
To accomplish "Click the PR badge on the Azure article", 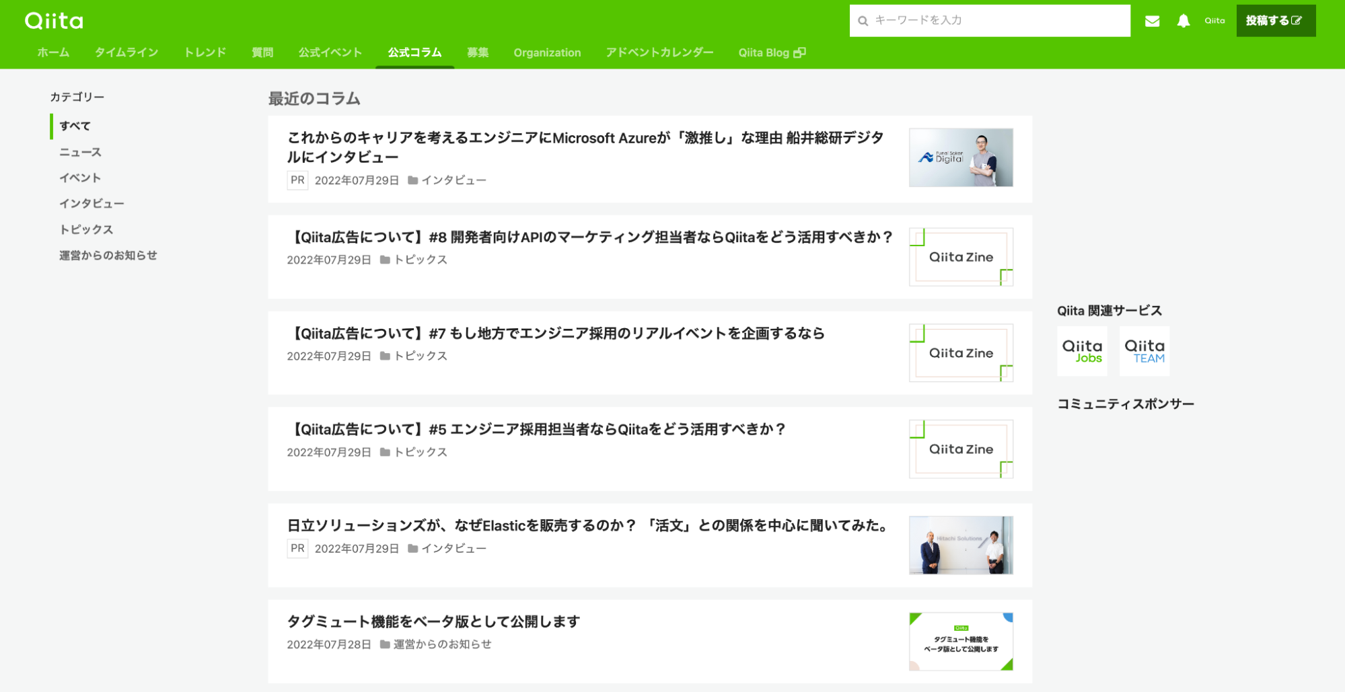I will (x=297, y=180).
